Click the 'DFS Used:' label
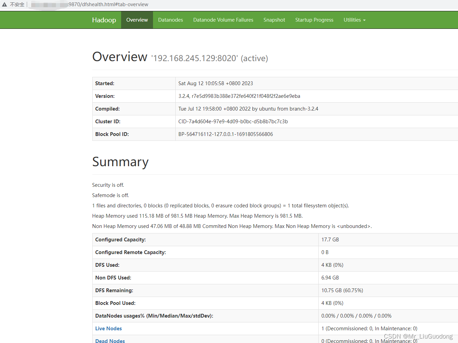Screen dimensions: 458x343 (x=107, y=265)
